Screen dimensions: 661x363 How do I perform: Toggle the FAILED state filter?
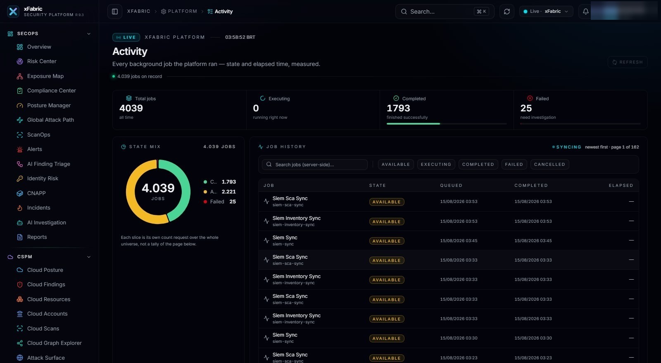pyautogui.click(x=514, y=165)
